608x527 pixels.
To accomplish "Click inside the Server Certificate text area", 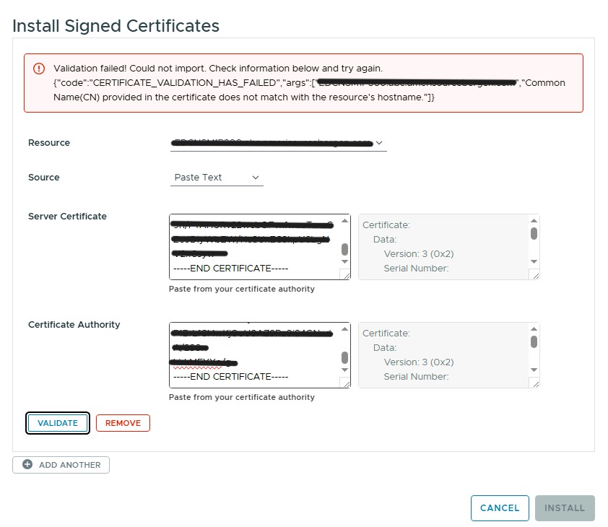I will pyautogui.click(x=254, y=247).
